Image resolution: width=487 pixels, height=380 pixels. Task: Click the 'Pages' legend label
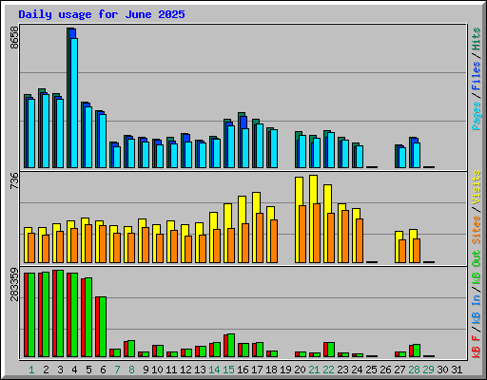(476, 116)
